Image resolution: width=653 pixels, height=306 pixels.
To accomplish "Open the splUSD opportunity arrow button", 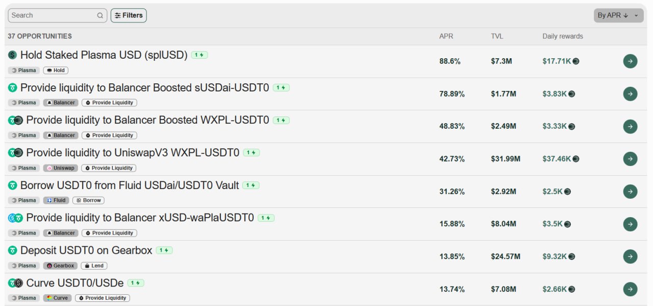I will pyautogui.click(x=630, y=61).
